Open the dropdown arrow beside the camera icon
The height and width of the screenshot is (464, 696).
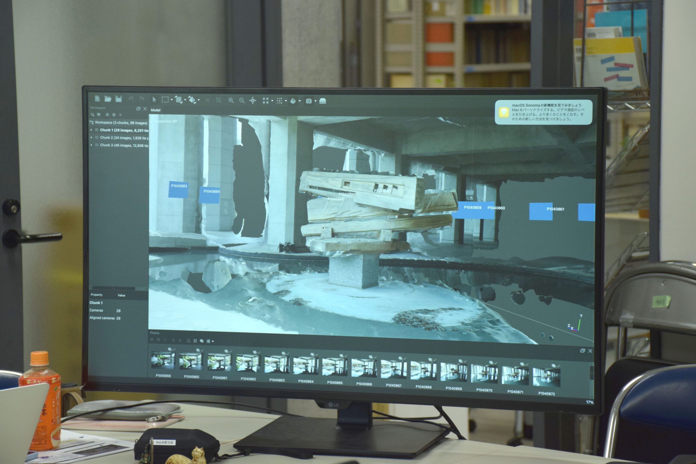click(315, 101)
